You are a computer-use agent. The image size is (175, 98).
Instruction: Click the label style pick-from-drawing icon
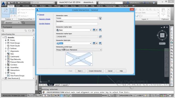(100, 43)
